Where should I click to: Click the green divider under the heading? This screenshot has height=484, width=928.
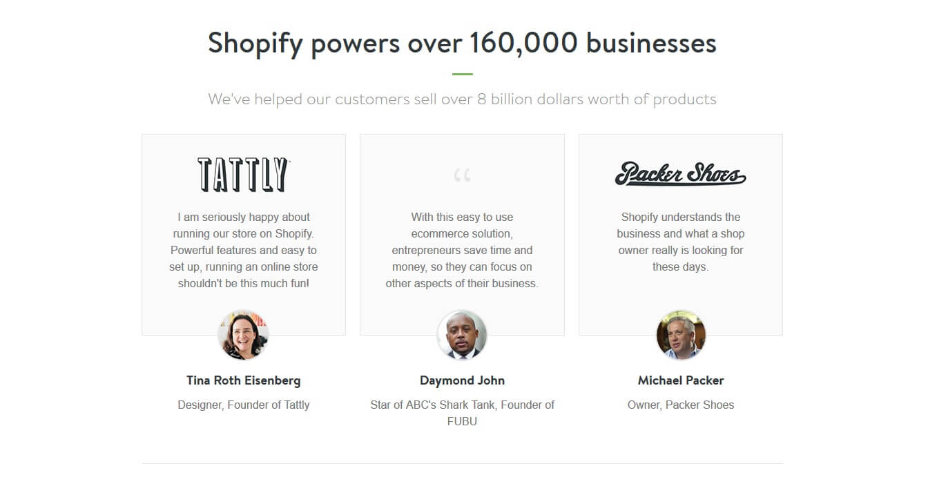click(462, 74)
